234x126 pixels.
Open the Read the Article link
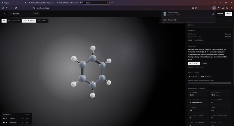click(x=196, y=40)
